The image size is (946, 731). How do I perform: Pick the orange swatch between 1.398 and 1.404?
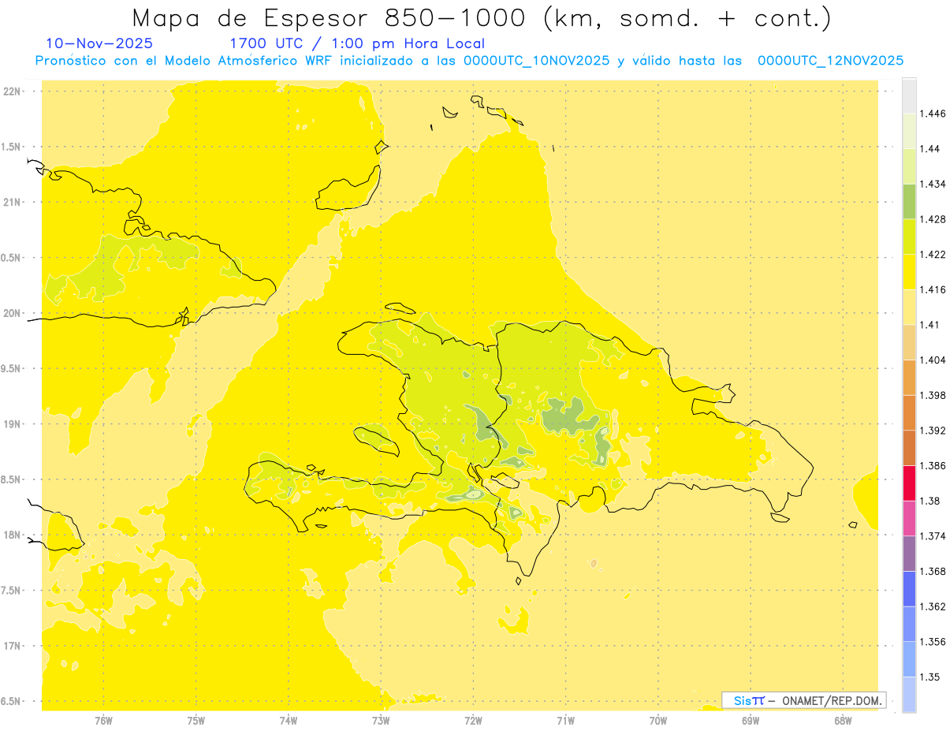click(909, 377)
